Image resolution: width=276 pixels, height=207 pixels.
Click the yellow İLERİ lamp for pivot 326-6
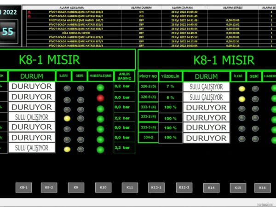pos(242,98)
